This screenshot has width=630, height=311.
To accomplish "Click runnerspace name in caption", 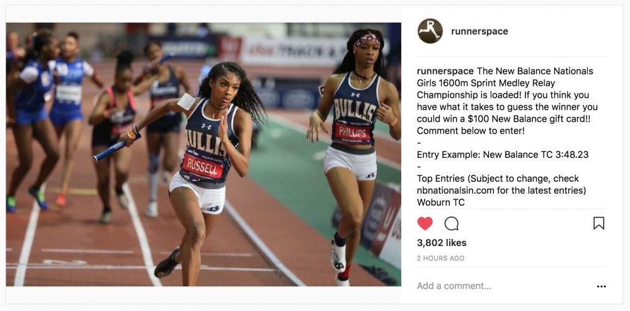I will 445,71.
